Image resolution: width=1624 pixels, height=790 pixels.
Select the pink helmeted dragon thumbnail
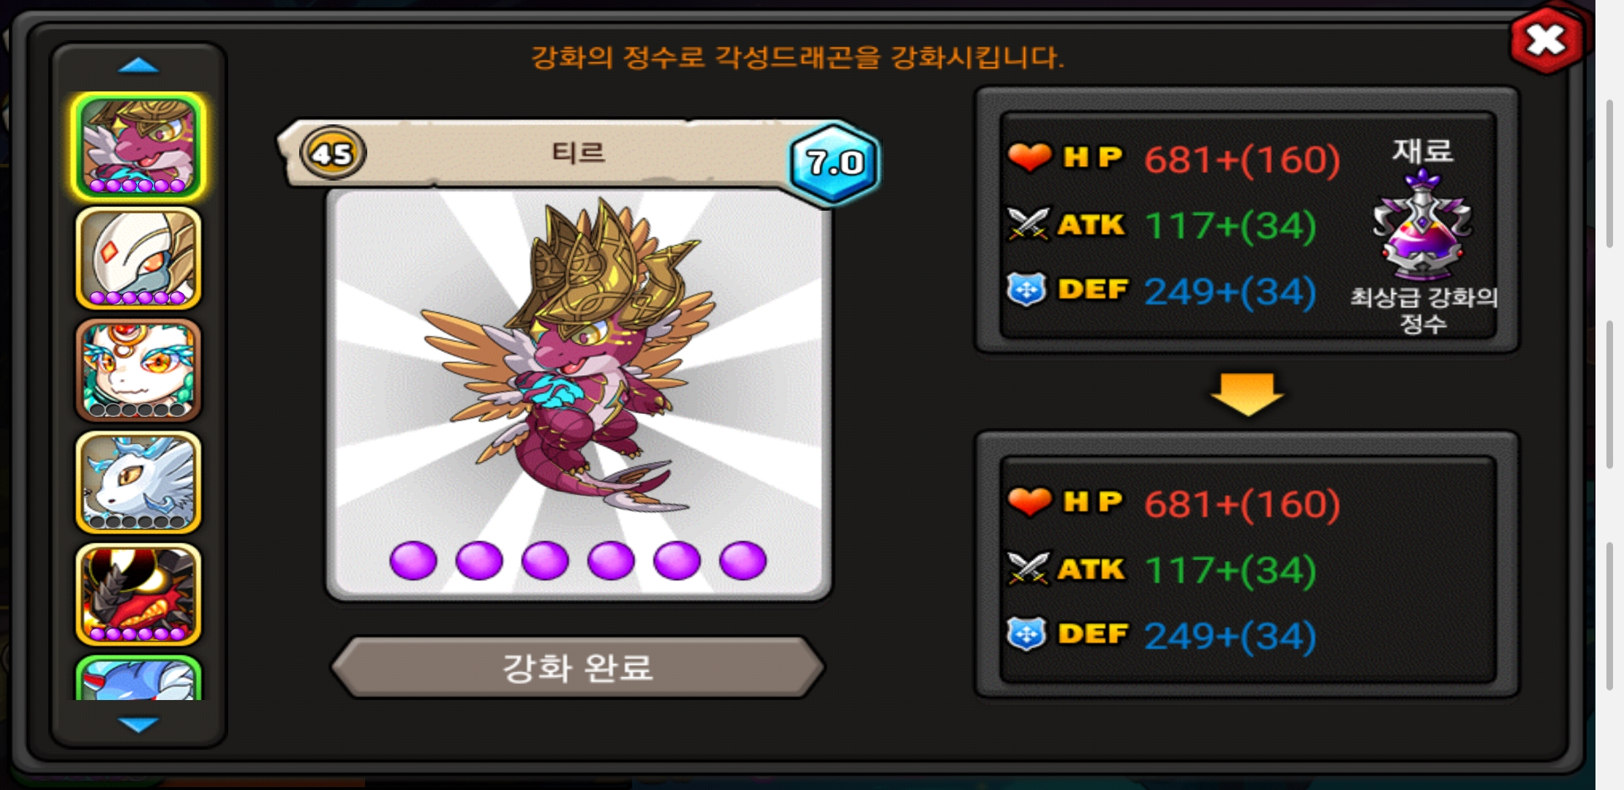click(x=139, y=146)
